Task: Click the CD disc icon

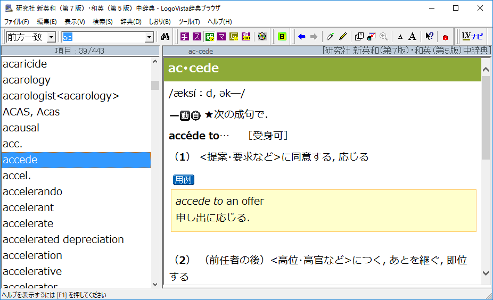Action: pos(262,37)
